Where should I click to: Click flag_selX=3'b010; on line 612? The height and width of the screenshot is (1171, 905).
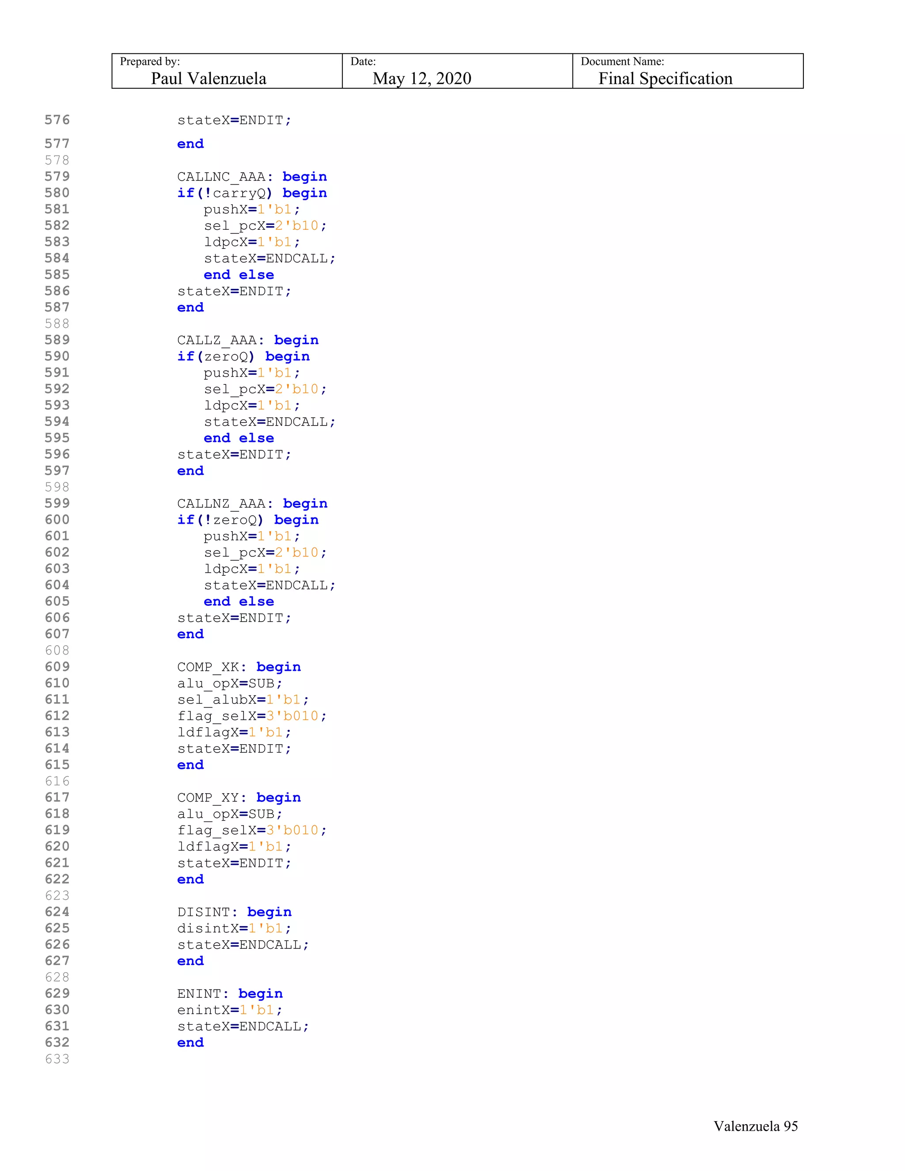point(252,716)
